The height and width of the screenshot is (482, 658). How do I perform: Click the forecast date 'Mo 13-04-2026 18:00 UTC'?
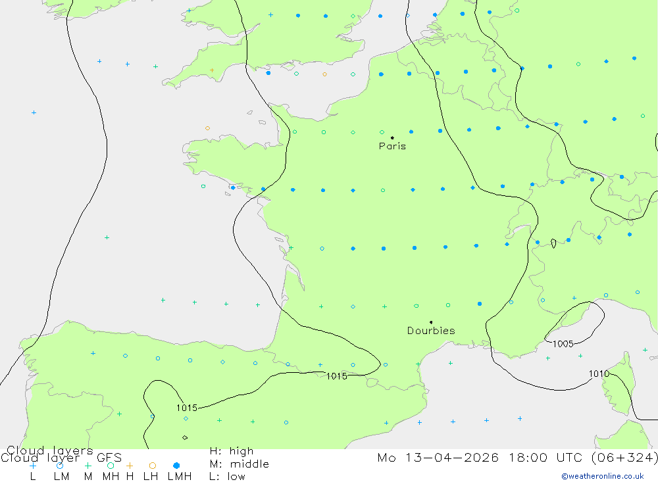click(x=482, y=457)
